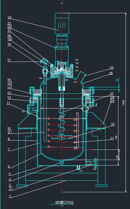Select the nozzle label N6
Image resolution: width=130 pixels, height=209 pixels.
click(x=77, y=60)
